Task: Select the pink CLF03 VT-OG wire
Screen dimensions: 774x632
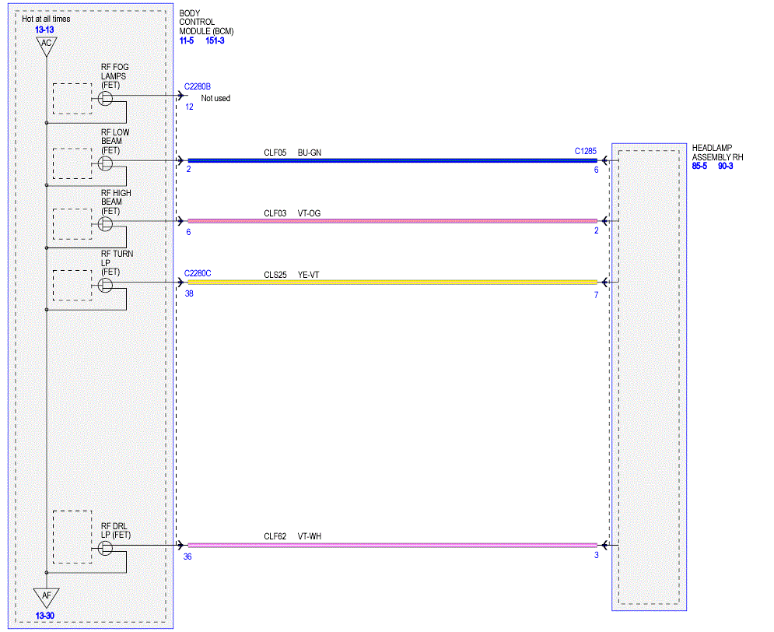Action: click(392, 221)
